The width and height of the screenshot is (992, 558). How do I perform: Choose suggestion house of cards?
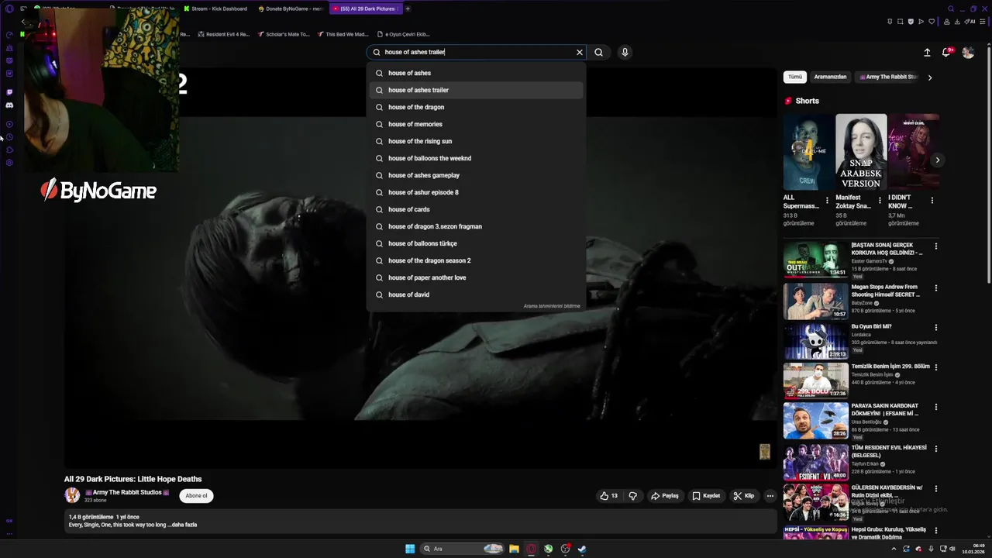[476, 209]
